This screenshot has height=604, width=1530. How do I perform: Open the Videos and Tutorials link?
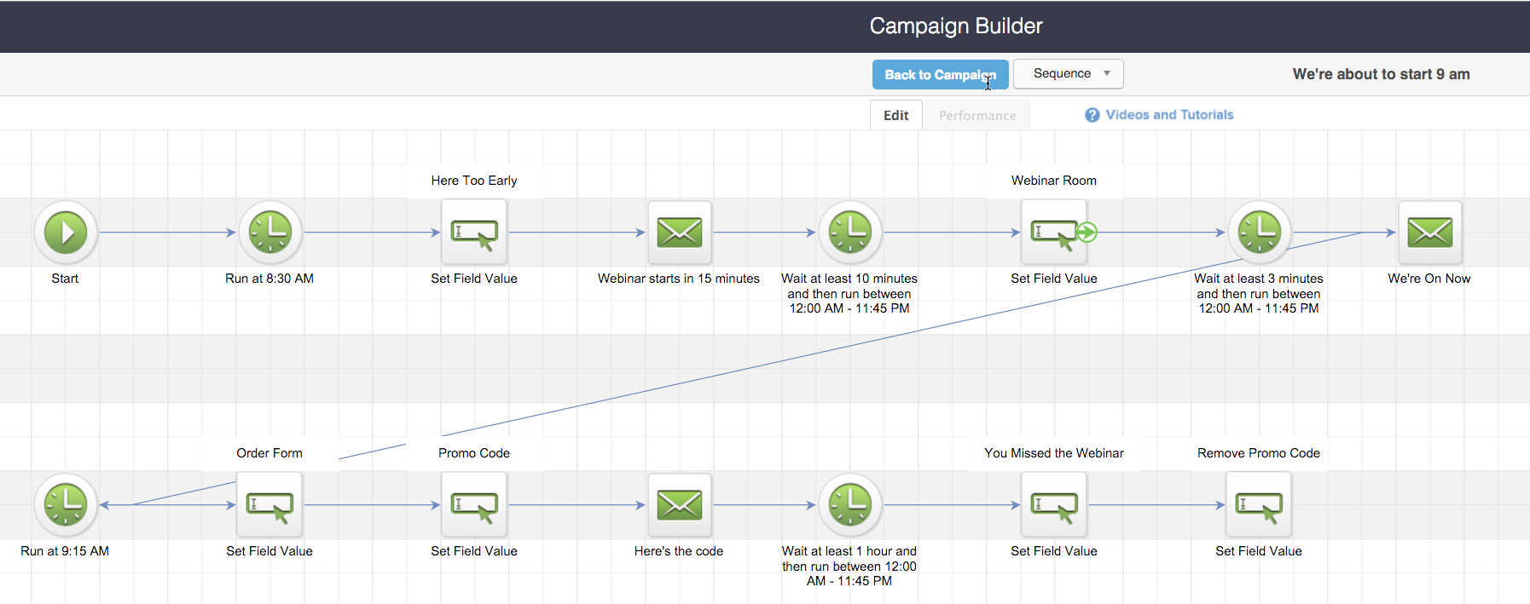click(x=1168, y=115)
